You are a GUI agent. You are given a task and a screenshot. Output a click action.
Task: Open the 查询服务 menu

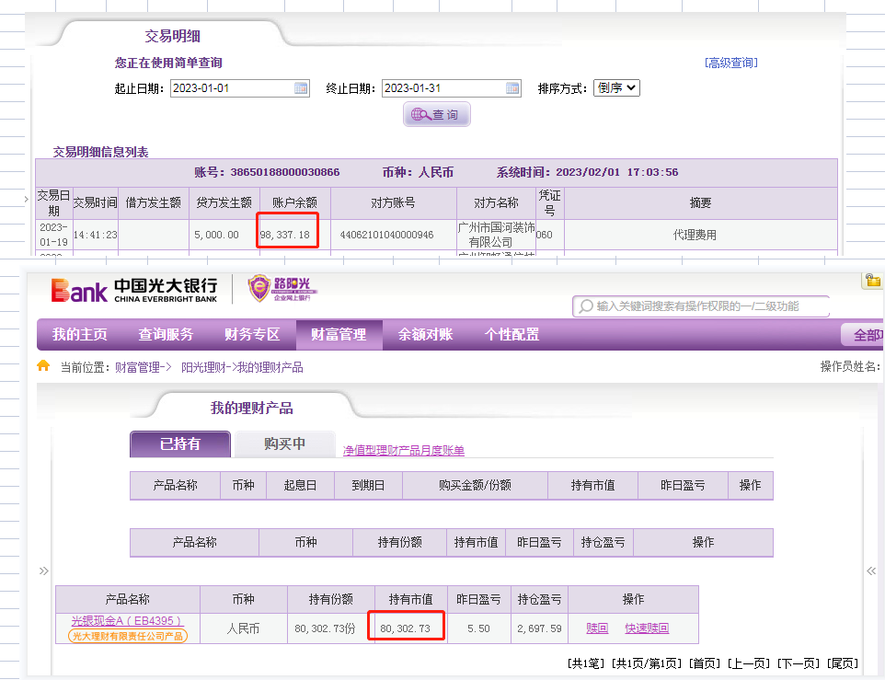tap(166, 335)
